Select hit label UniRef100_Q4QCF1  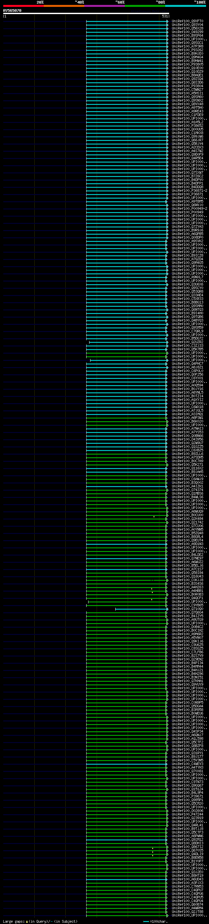pyautogui.click(x=187, y=598)
